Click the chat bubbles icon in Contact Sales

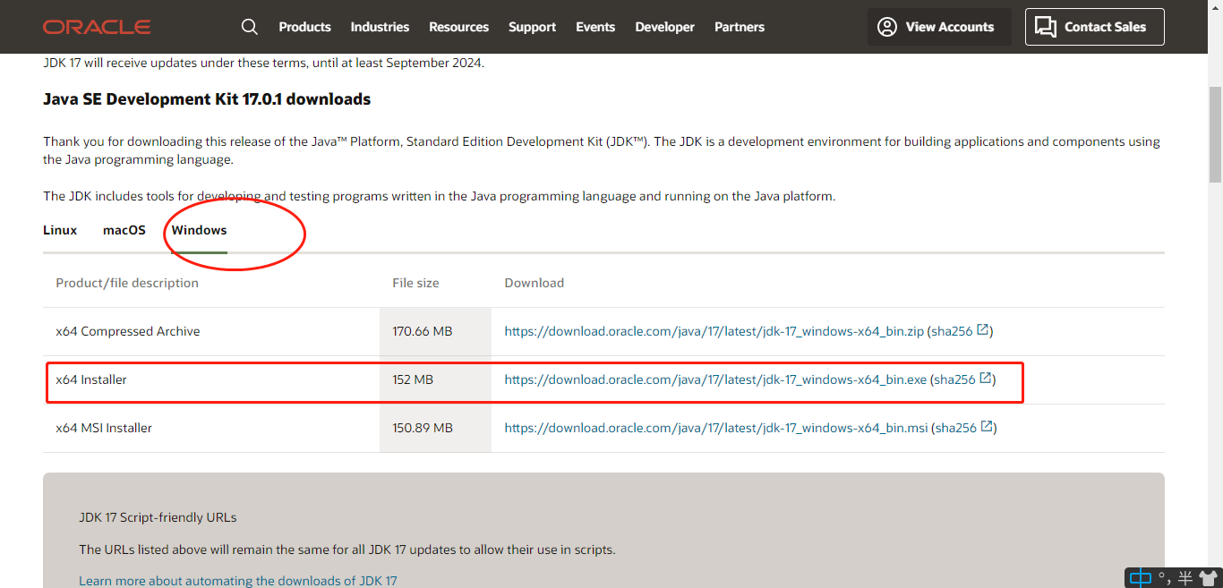(1046, 27)
